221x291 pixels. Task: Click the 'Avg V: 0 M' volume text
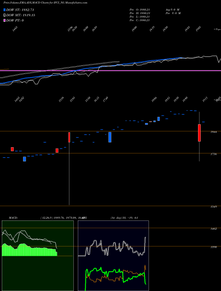tap(172, 10)
